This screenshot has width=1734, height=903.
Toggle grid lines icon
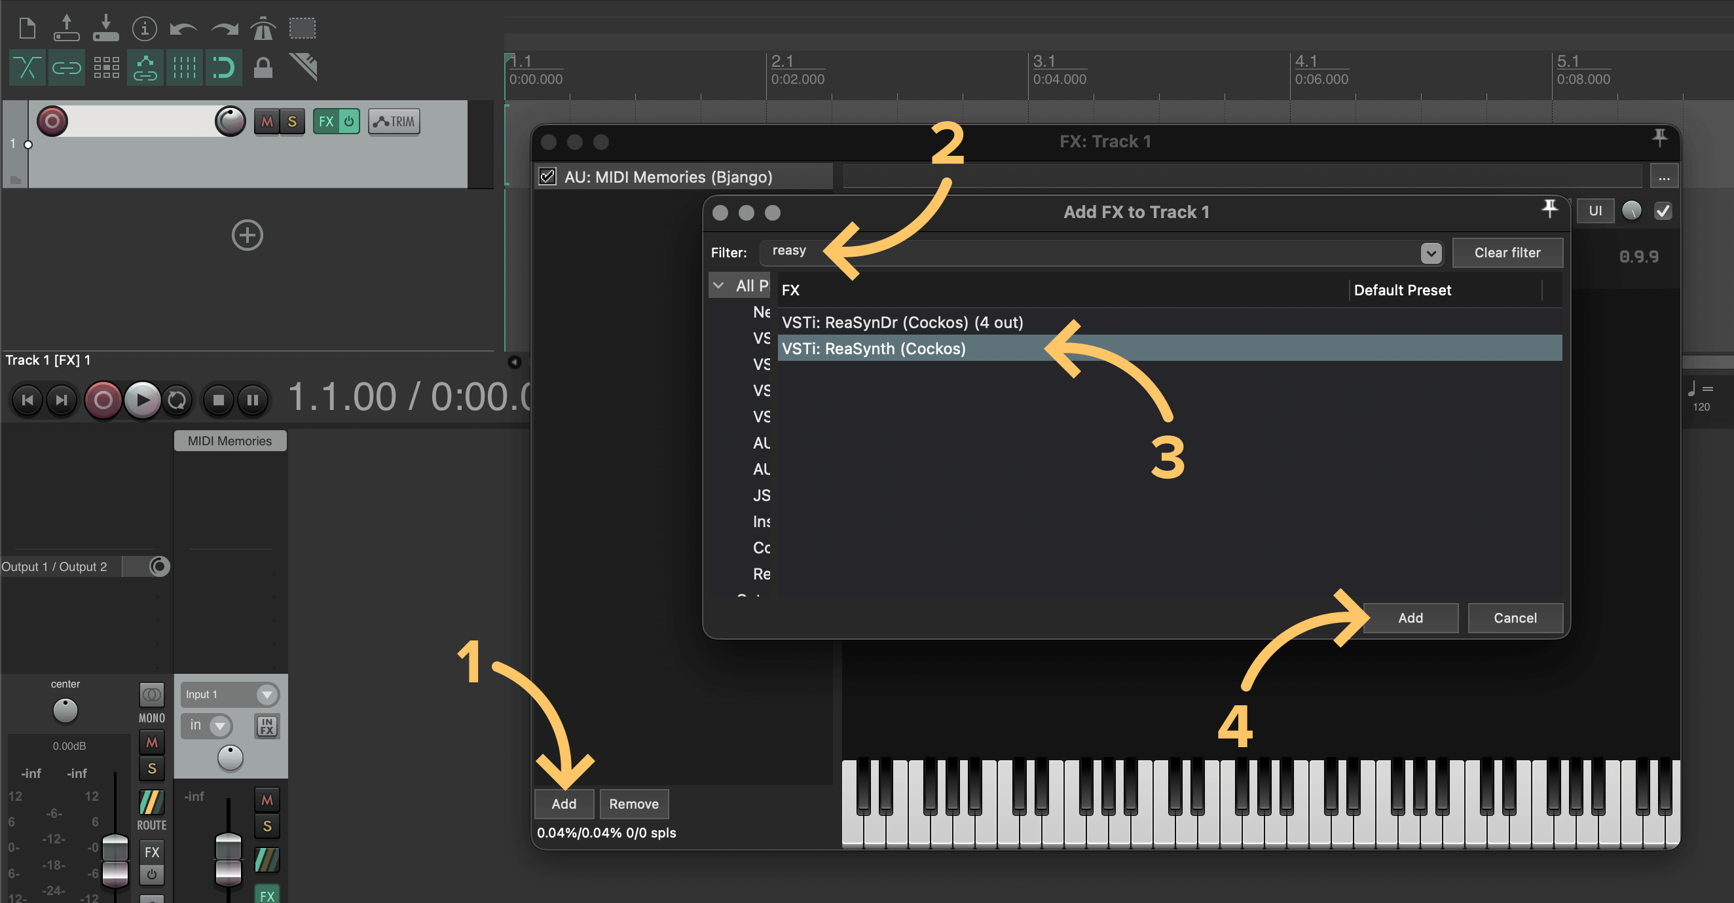(x=184, y=67)
